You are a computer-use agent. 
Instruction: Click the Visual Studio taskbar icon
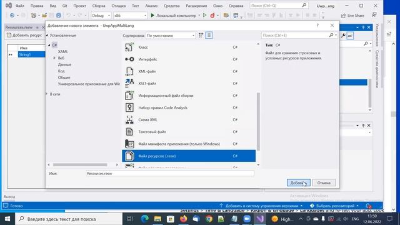point(260,219)
